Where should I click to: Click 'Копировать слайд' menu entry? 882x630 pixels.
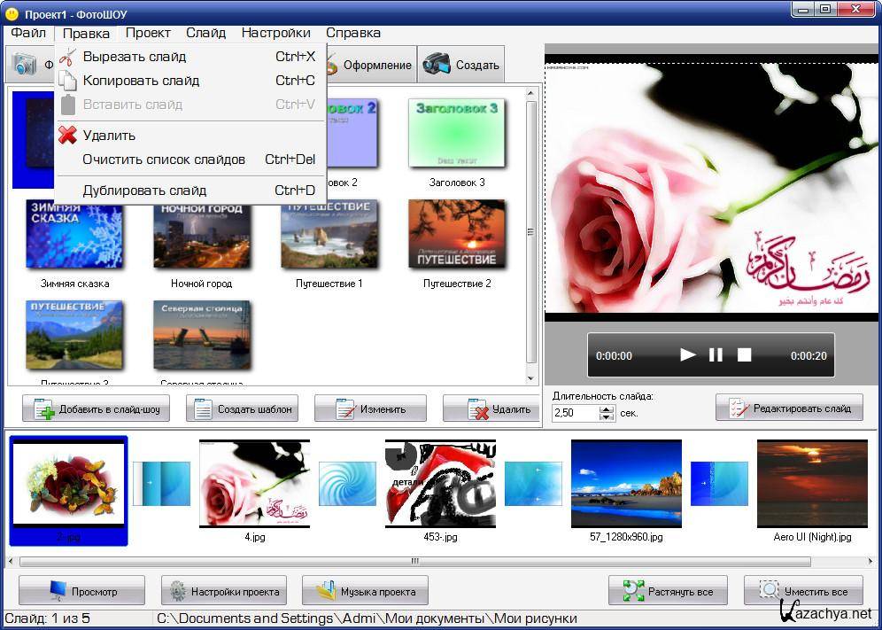(141, 81)
